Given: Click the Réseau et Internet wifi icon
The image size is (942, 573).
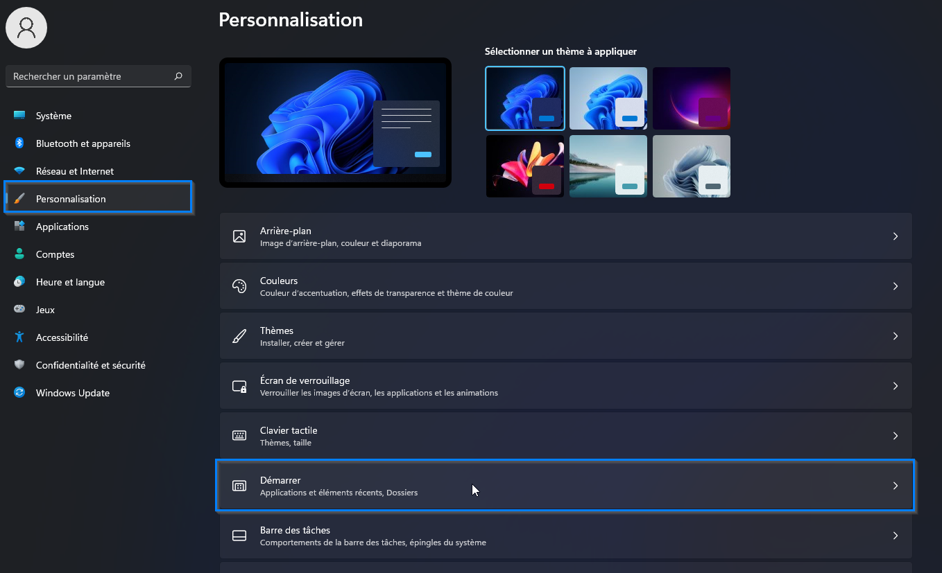Looking at the screenshot, I should (19, 171).
